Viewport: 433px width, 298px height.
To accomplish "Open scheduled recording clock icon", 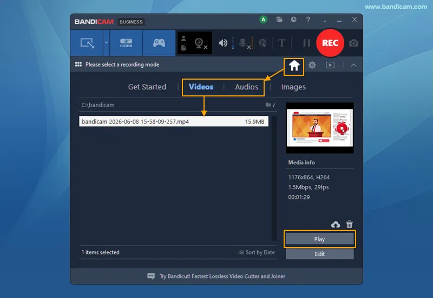I will point(293,20).
